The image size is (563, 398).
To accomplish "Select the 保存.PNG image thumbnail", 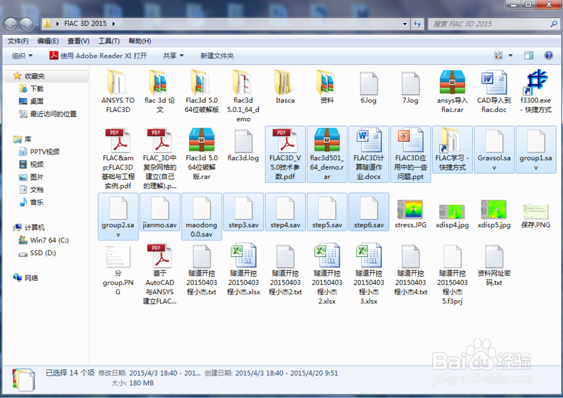I will tap(536, 211).
